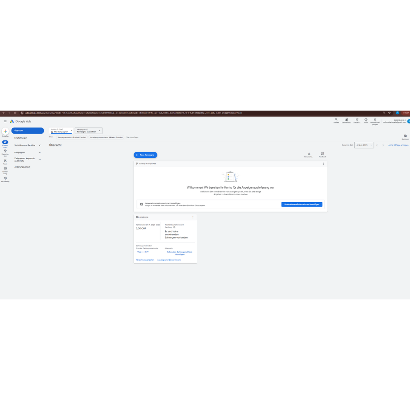Expand the Kampagnen sidebar section

point(40,153)
